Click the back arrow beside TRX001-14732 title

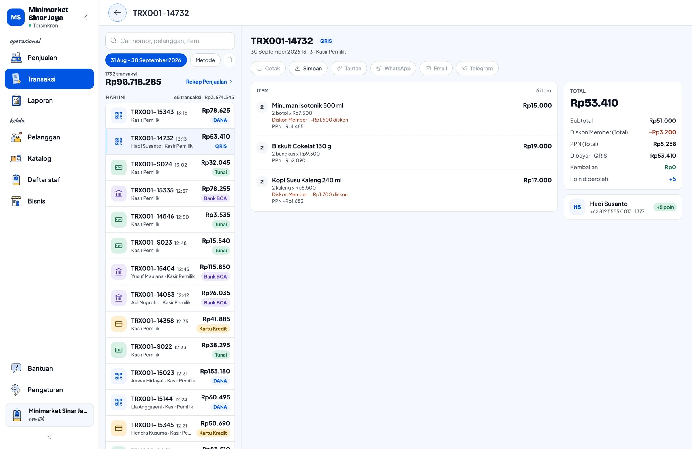[x=117, y=13]
